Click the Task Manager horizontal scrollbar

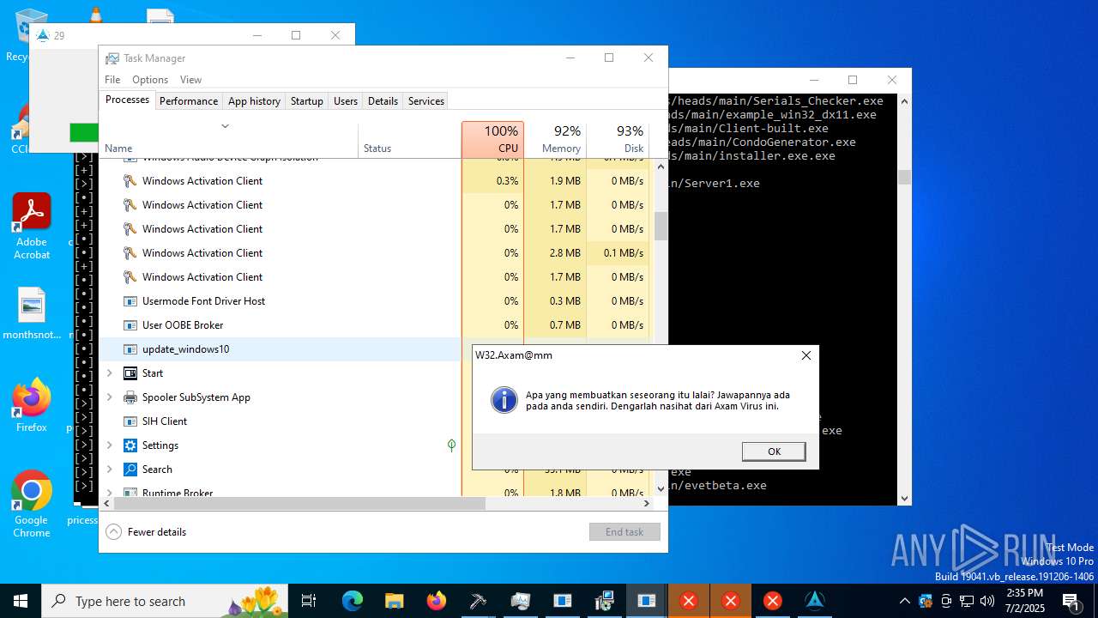click(x=300, y=504)
